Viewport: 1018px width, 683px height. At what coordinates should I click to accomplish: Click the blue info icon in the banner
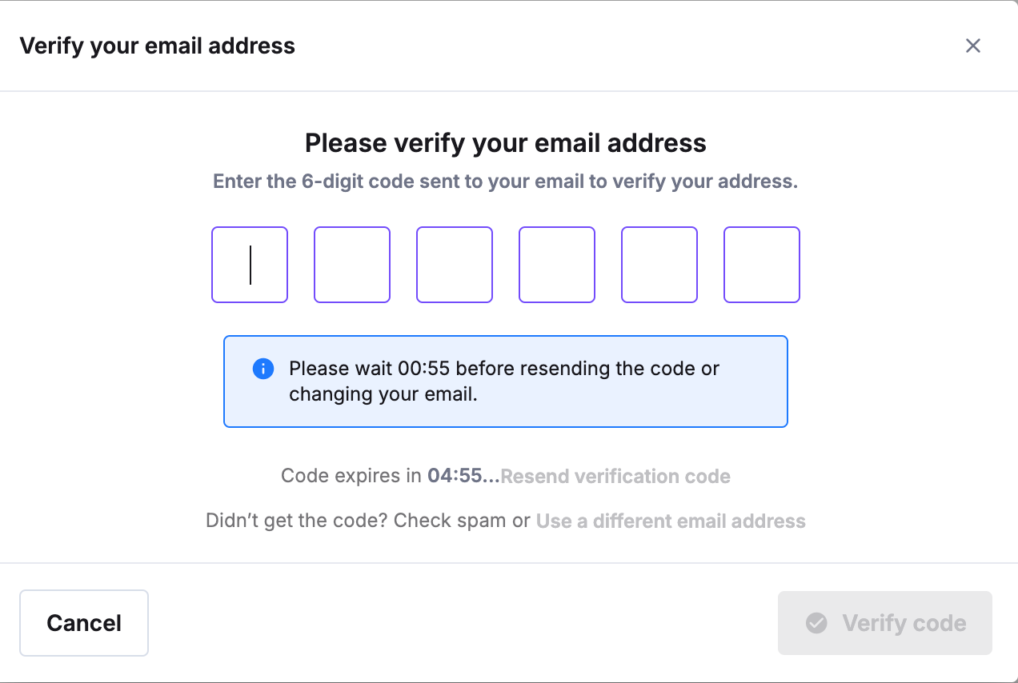263,369
